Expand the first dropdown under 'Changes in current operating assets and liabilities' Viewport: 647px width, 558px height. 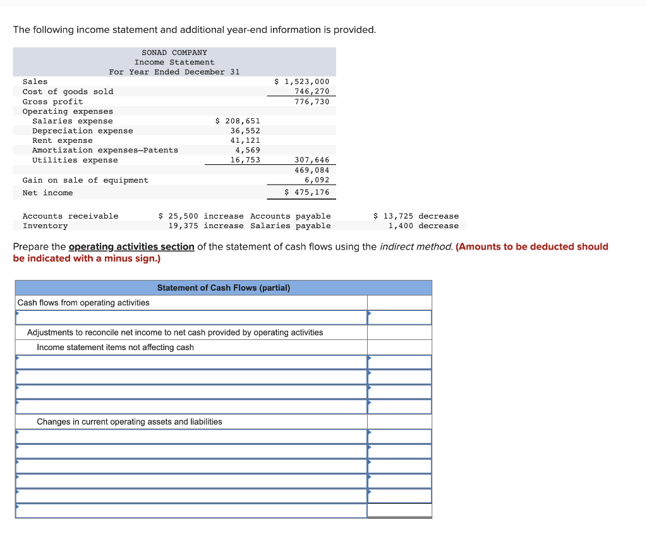[x=190, y=436]
